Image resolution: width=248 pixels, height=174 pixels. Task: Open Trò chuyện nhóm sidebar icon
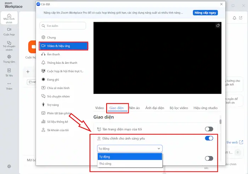tap(9, 43)
